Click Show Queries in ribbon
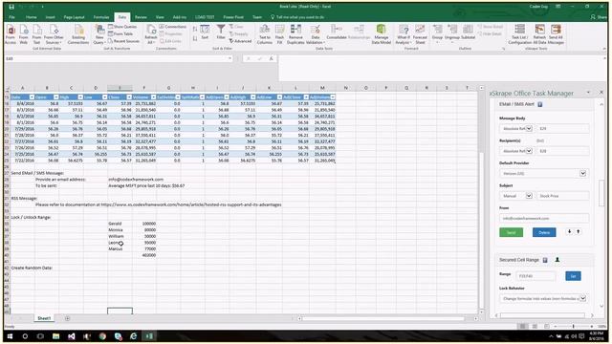 pos(122,27)
